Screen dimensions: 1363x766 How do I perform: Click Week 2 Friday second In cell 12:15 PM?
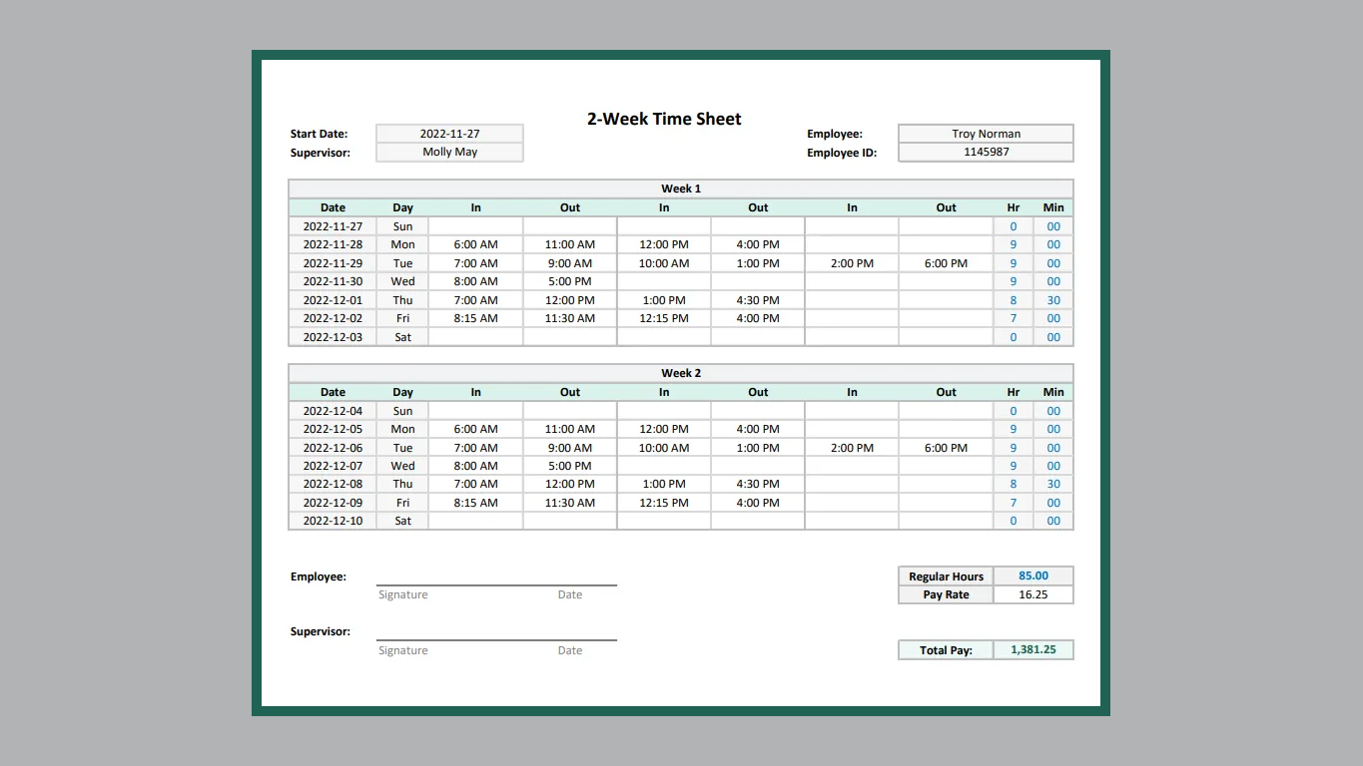(664, 503)
